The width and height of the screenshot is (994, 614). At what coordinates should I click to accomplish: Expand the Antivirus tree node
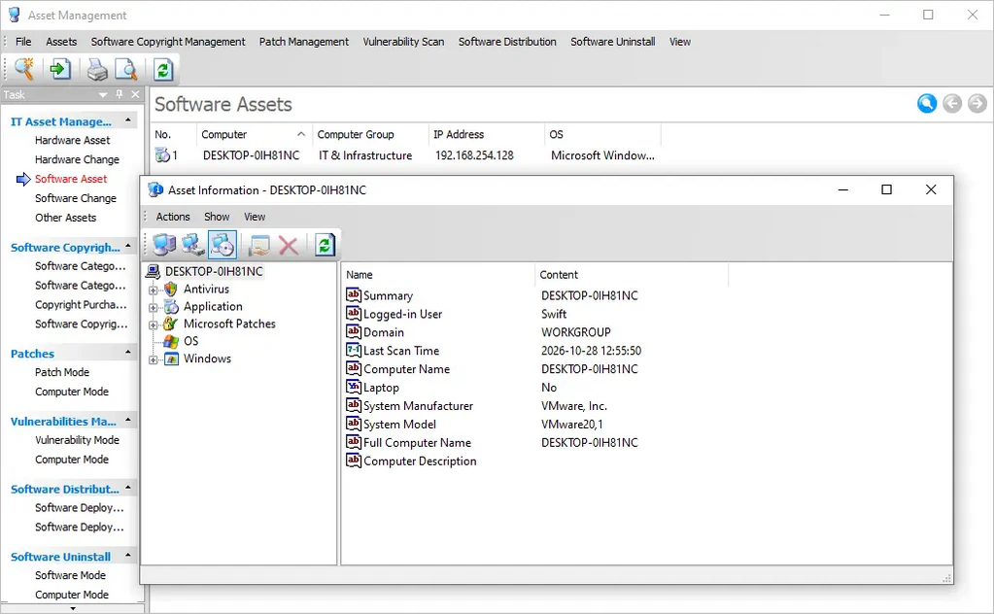point(153,290)
